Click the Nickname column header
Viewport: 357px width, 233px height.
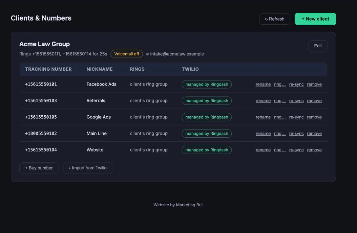click(x=100, y=69)
